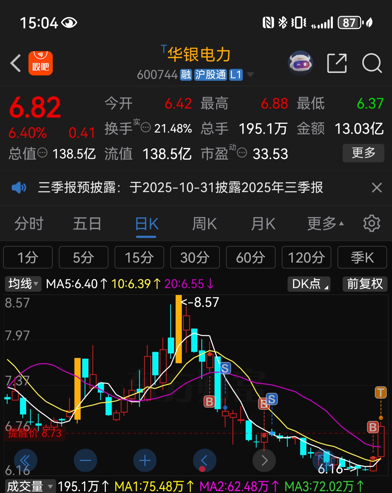
Task: Zoom out chart with minus button
Action: [x=85, y=460]
